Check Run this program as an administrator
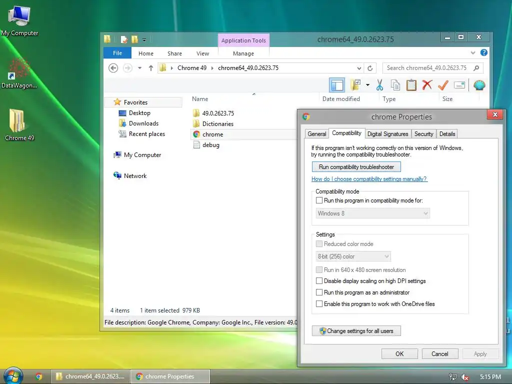The image size is (512, 384). click(x=319, y=292)
